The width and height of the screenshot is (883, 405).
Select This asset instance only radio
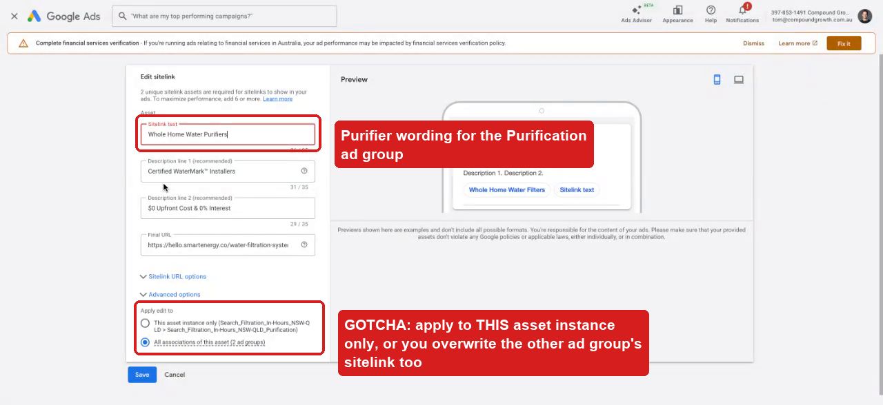click(x=145, y=323)
